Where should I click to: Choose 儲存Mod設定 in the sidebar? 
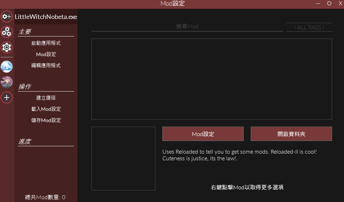(46, 120)
